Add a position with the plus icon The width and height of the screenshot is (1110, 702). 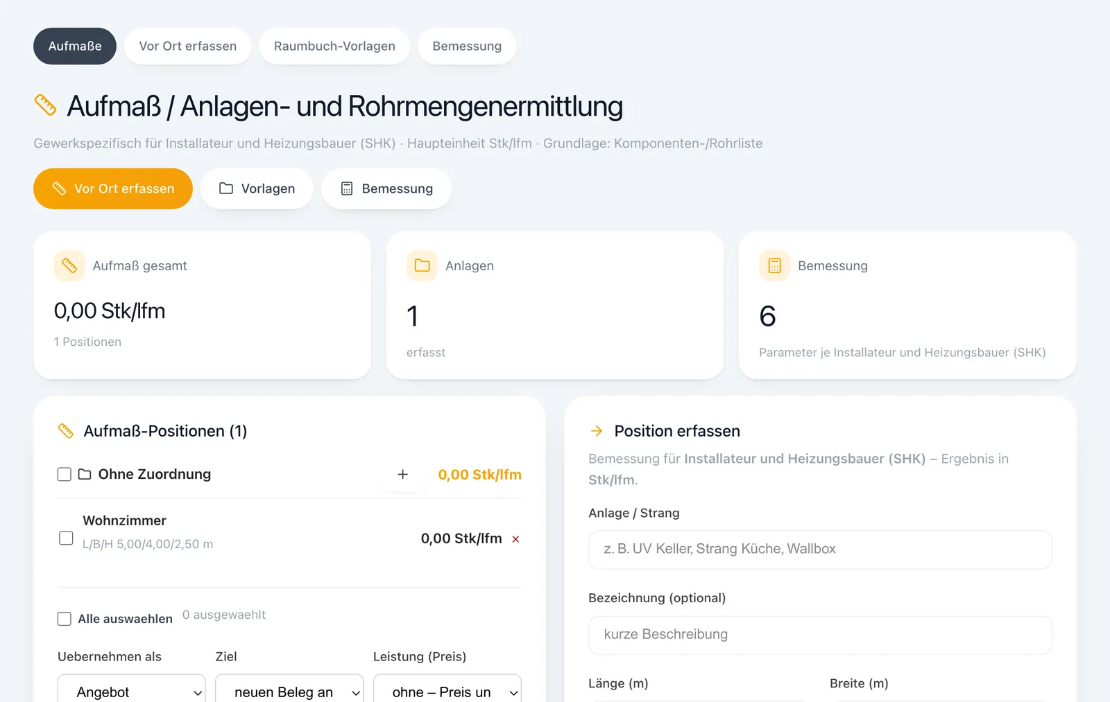point(402,474)
